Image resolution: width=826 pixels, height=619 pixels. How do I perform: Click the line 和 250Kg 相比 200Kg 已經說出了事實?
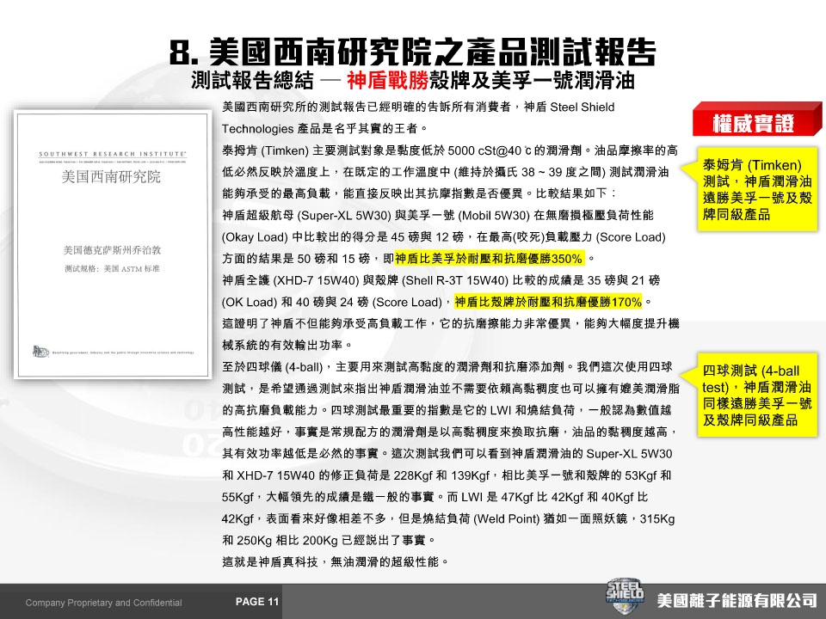330,540
